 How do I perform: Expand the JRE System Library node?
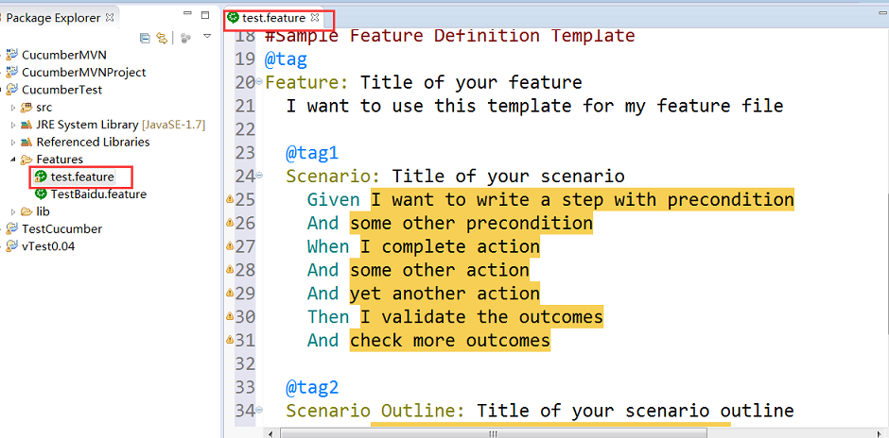13,125
